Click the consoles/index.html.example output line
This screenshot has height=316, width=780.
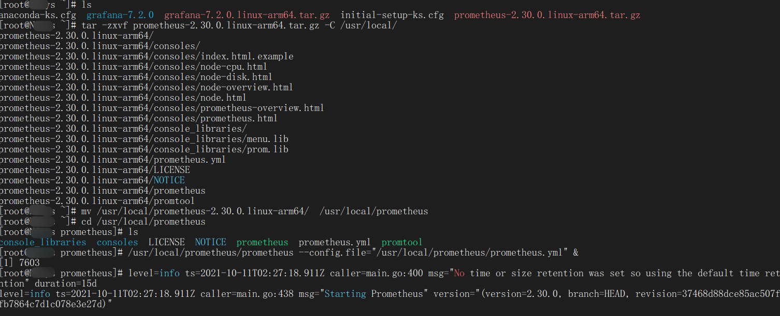pyautogui.click(x=147, y=56)
